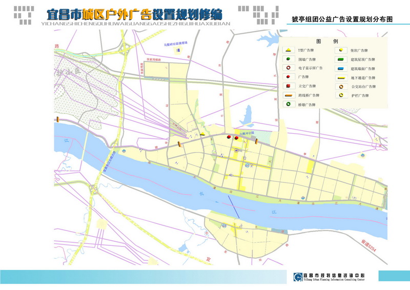This screenshot has height=290, width=410.
Task: Click the red ring 电子显示屏广告 icon
Action: [x=289, y=68]
